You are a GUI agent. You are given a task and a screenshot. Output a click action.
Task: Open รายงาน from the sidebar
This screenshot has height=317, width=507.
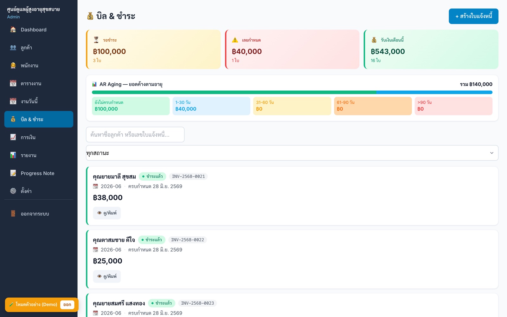click(39, 155)
